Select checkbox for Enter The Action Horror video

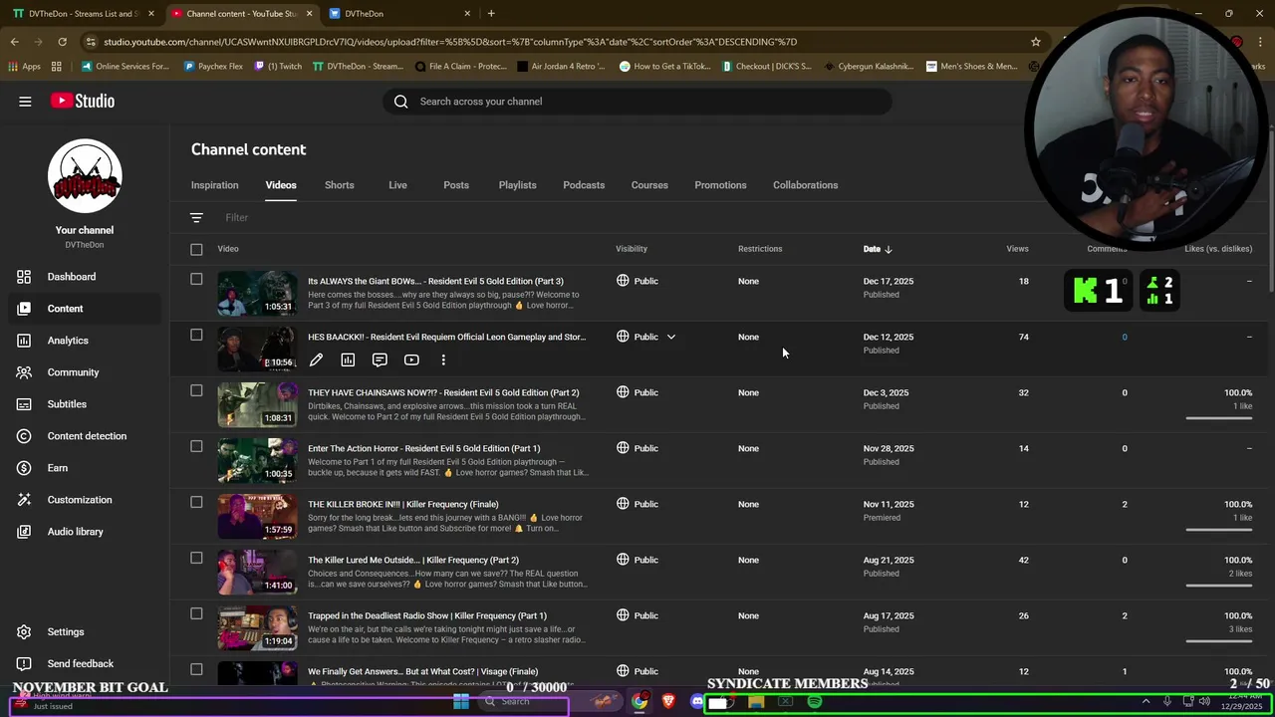pos(196,446)
